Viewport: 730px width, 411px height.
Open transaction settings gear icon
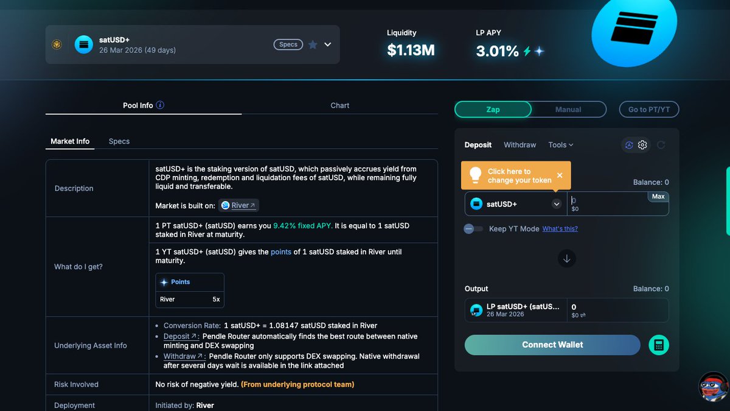[642, 145]
